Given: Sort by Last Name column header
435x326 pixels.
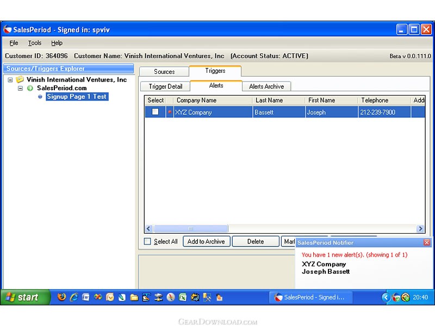Looking at the screenshot, I should tap(278, 101).
